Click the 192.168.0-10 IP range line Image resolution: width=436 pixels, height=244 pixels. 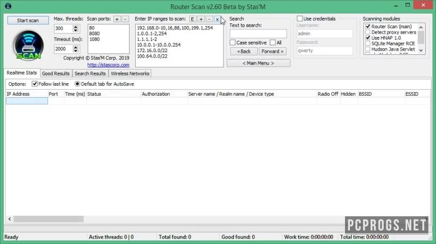click(174, 28)
